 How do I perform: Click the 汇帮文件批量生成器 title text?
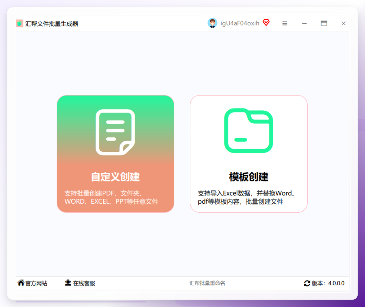coord(52,24)
